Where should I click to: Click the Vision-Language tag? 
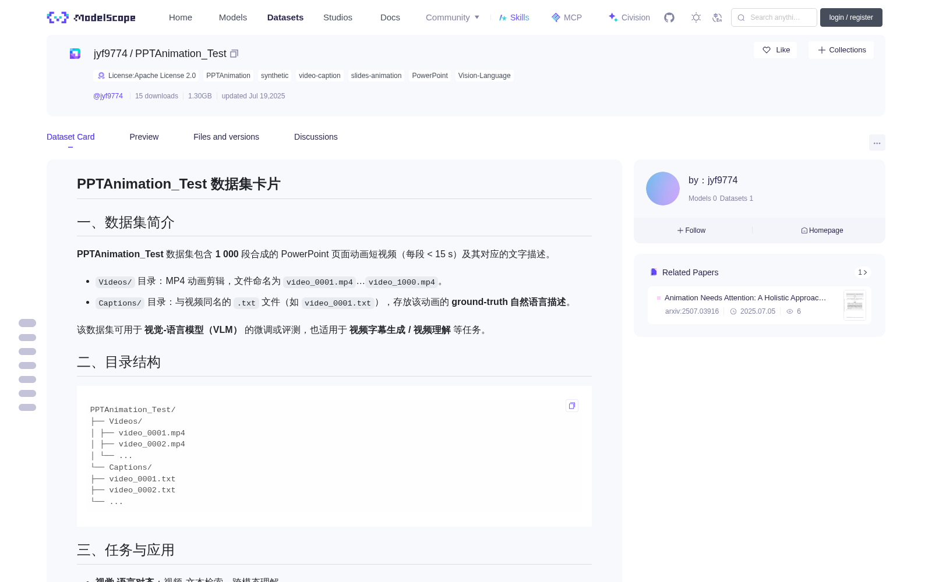(484, 76)
